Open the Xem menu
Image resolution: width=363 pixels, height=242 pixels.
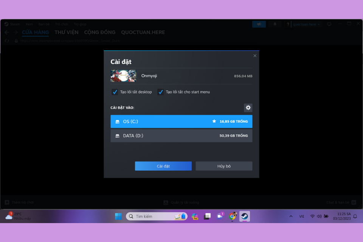[x=29, y=24]
